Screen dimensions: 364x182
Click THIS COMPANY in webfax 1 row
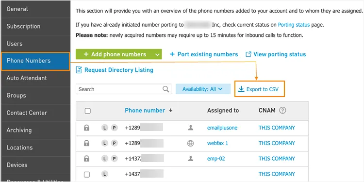pos(277,144)
